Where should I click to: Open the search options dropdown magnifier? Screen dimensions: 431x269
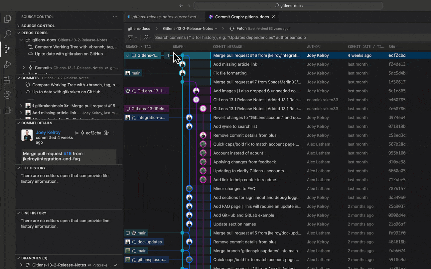pyautogui.click(x=147, y=38)
